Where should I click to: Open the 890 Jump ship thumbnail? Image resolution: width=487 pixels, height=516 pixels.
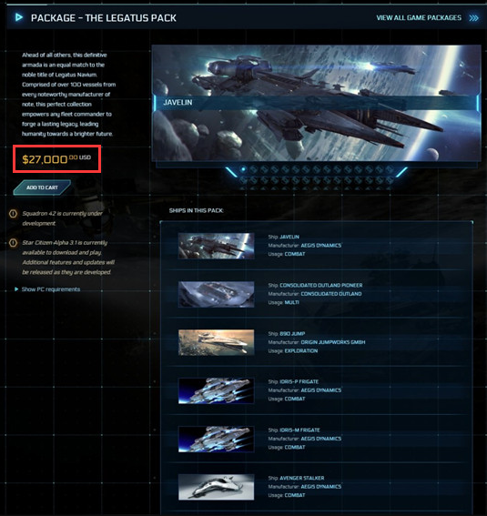coord(216,342)
